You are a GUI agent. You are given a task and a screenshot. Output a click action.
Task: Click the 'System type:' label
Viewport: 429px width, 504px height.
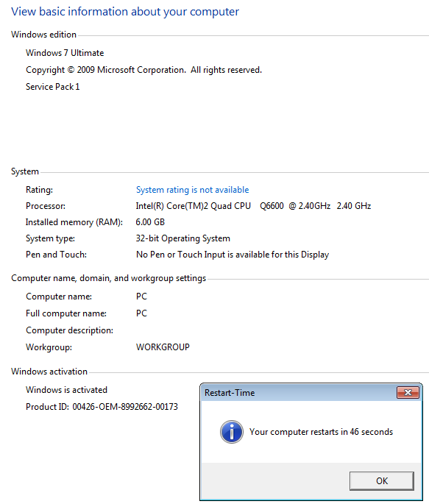50,238
